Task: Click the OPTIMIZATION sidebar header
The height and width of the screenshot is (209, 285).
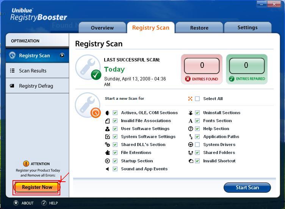Action: [x=37, y=41]
